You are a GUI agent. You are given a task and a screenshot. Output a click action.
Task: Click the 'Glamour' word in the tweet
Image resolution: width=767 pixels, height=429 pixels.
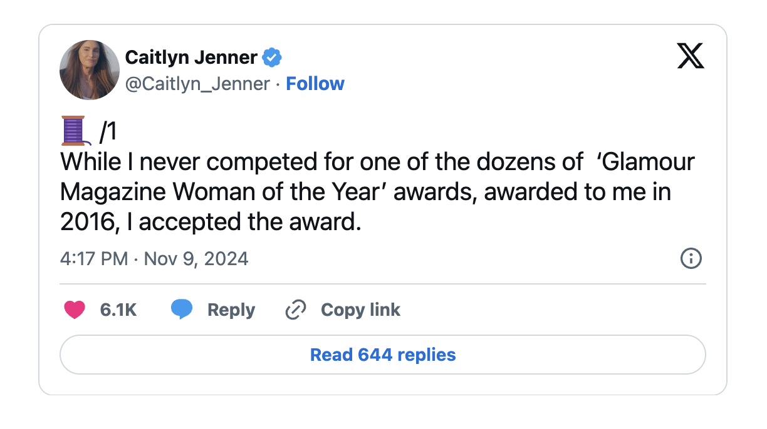point(648,161)
